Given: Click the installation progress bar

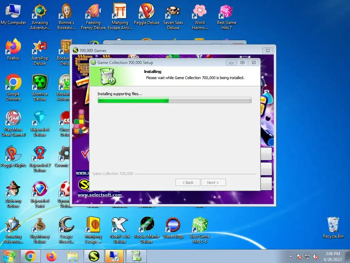Looking at the screenshot, I should 175,100.
